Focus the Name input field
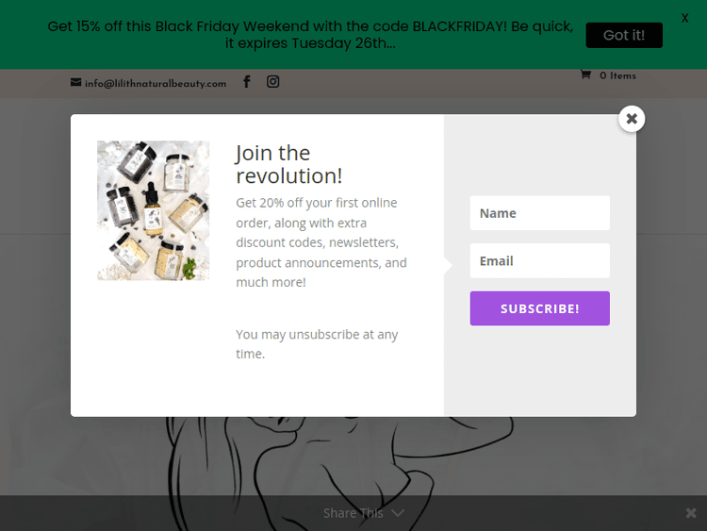 click(x=539, y=213)
